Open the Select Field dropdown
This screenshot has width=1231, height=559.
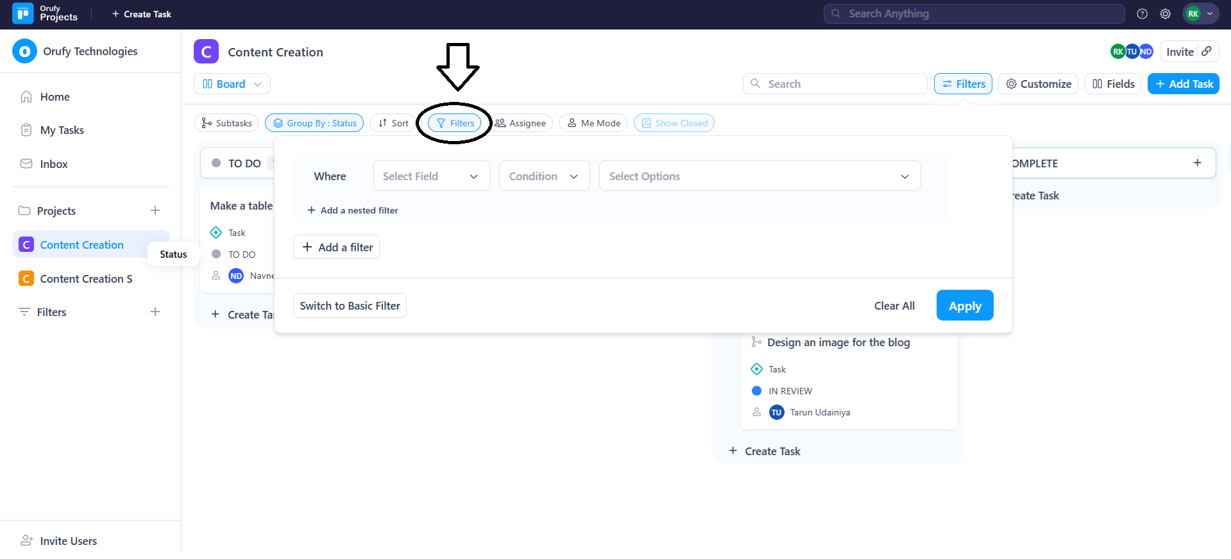pos(431,176)
